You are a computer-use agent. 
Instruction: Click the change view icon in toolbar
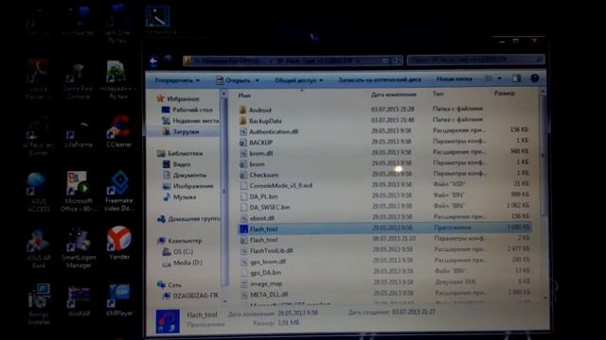tap(490, 78)
